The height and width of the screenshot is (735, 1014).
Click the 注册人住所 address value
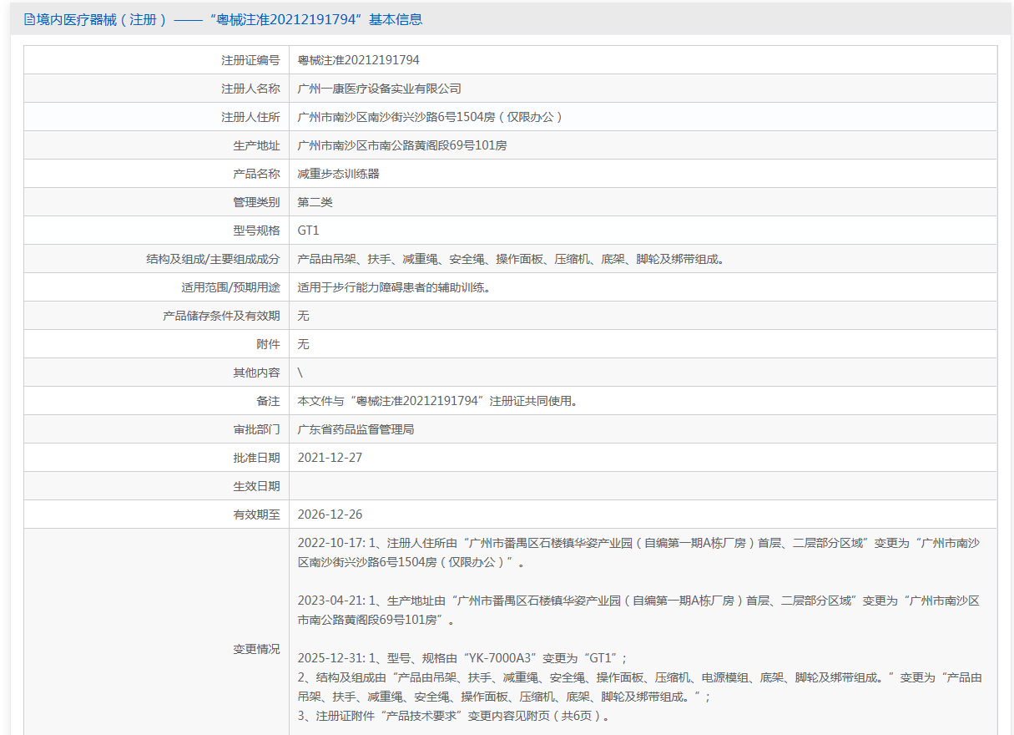[x=430, y=117]
